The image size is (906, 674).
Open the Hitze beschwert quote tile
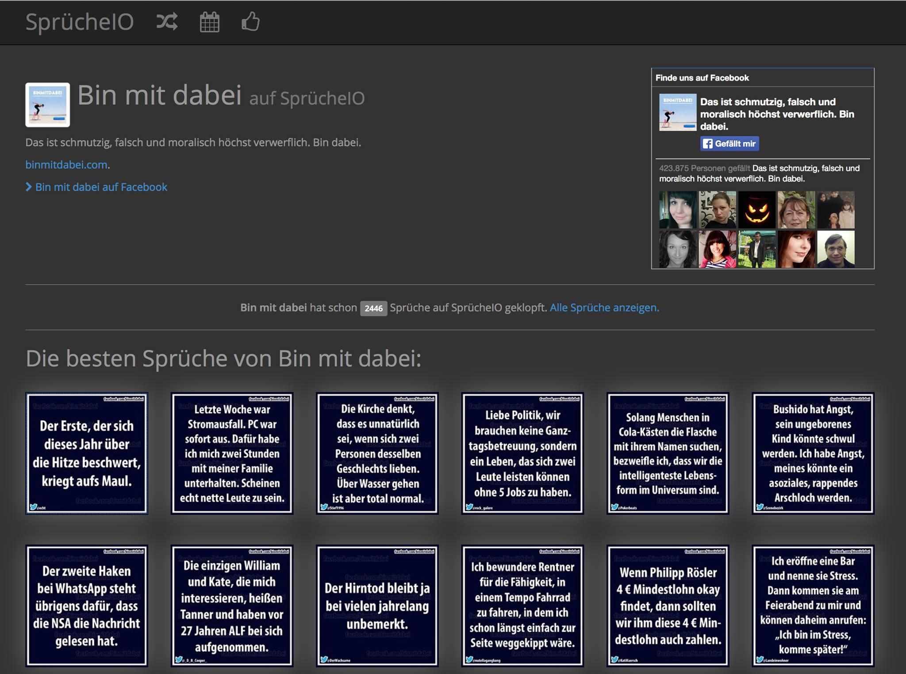point(87,453)
